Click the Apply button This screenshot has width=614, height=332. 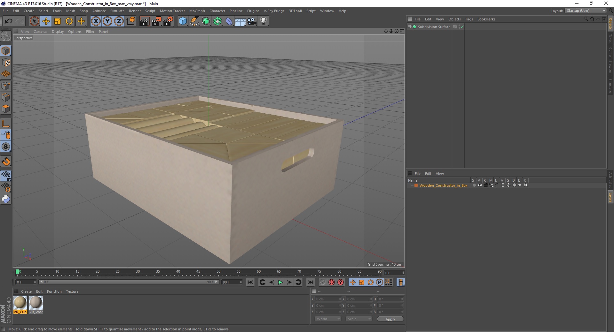pos(390,319)
